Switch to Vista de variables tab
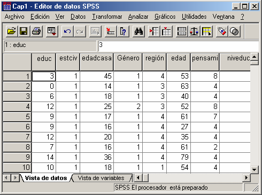Image resolution: width=262 pixels, height=195 pixels. pyautogui.click(x=101, y=178)
